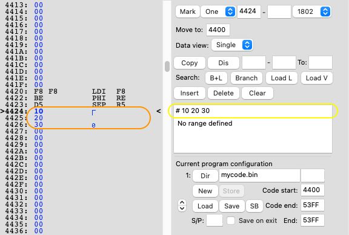
Task: Click the Mark button
Action: pos(188,11)
